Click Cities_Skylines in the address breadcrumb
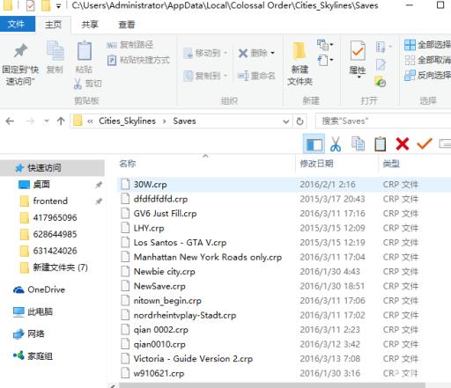 click(x=127, y=121)
